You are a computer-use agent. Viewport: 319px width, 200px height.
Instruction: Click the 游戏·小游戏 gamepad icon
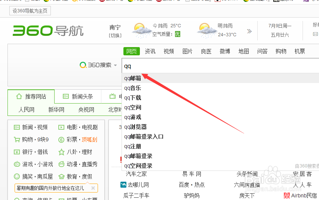(x=17, y=164)
